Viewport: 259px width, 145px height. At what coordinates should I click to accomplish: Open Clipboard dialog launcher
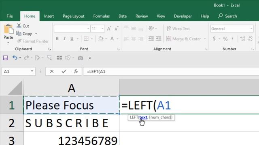tap(49, 49)
